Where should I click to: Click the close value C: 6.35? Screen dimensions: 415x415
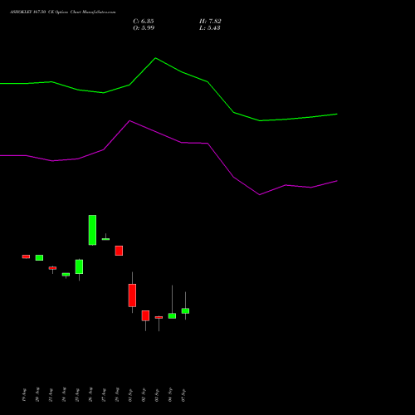(x=144, y=22)
